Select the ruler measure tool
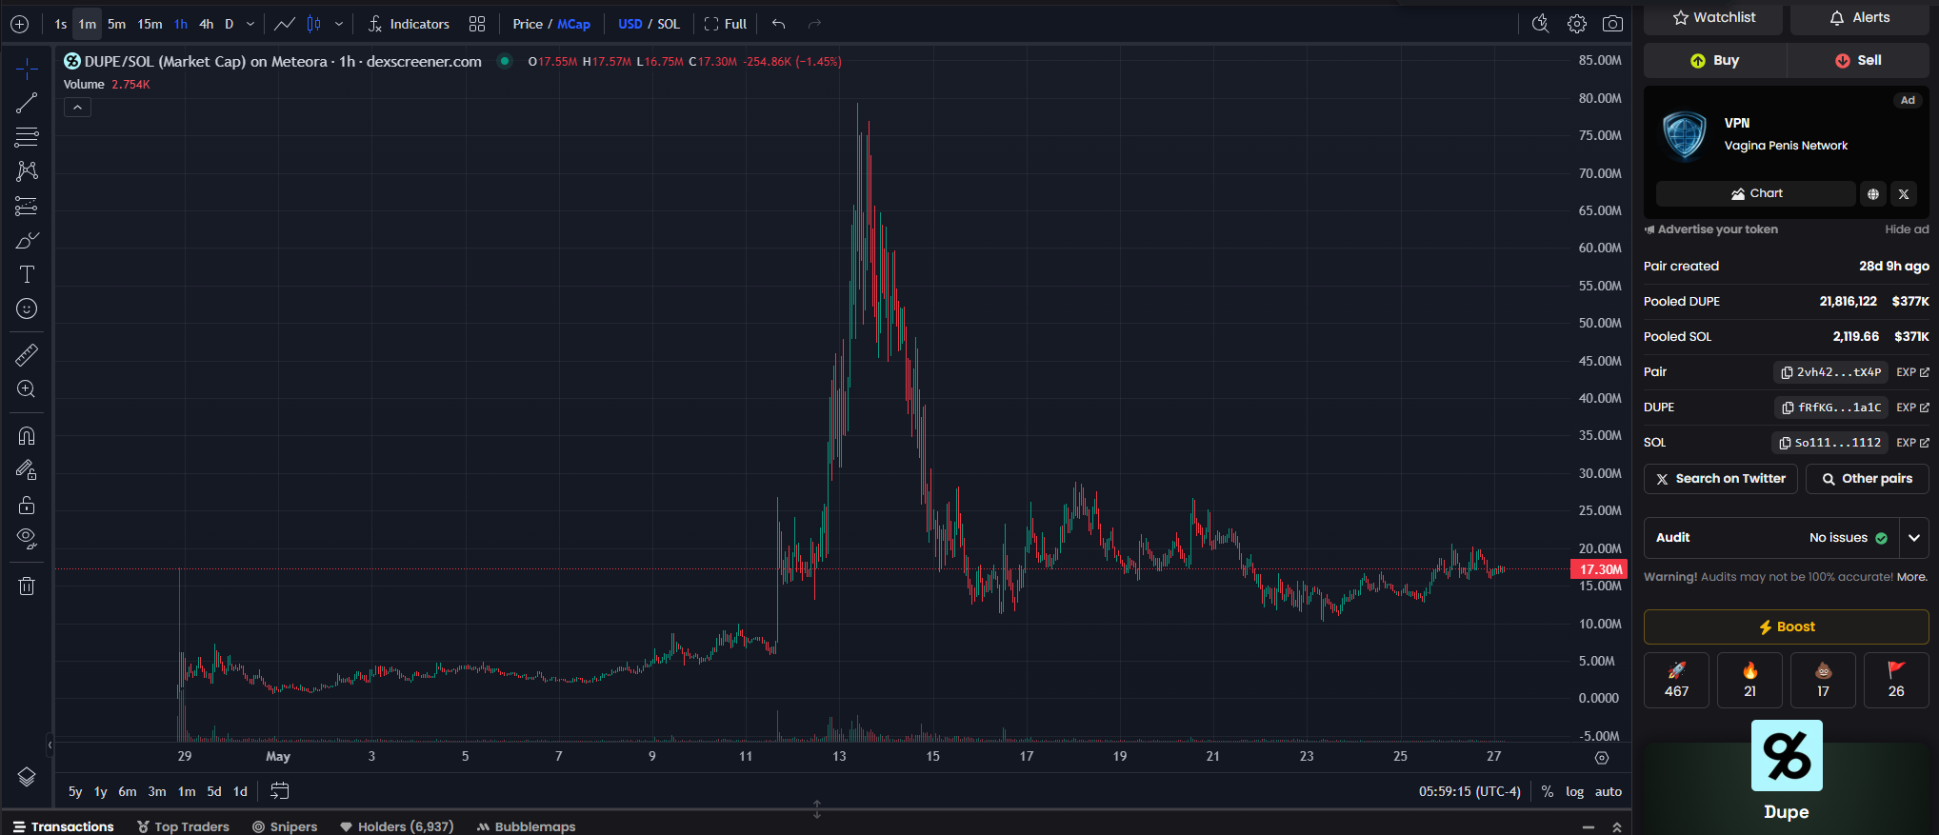The height and width of the screenshot is (835, 1939). [27, 355]
